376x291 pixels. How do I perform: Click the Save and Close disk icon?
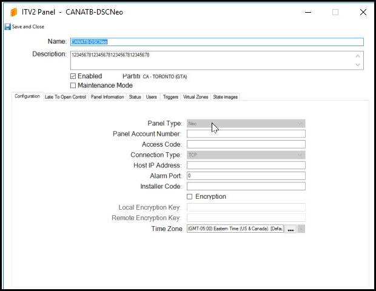pyautogui.click(x=7, y=27)
